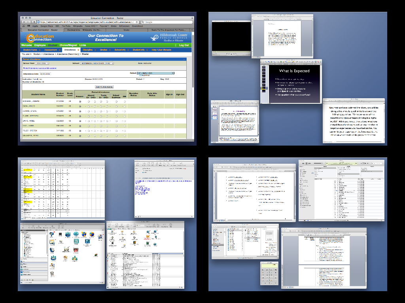Viewport: 405px width, 303px height.
Task: Collapse the Period Attendance panel arrow
Action: click(184, 59)
